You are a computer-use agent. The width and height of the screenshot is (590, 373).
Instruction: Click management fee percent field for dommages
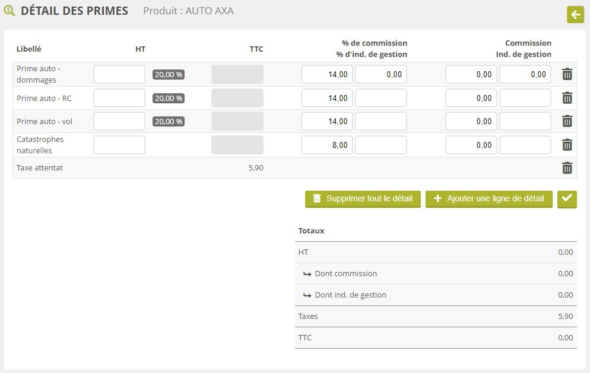click(x=381, y=74)
